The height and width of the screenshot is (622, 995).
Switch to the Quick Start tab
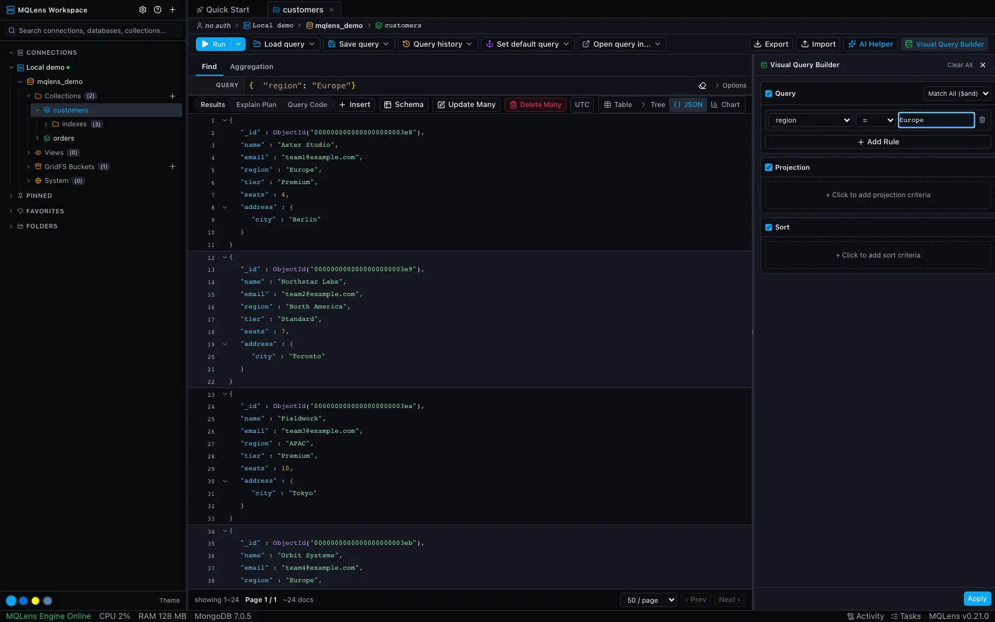point(223,10)
